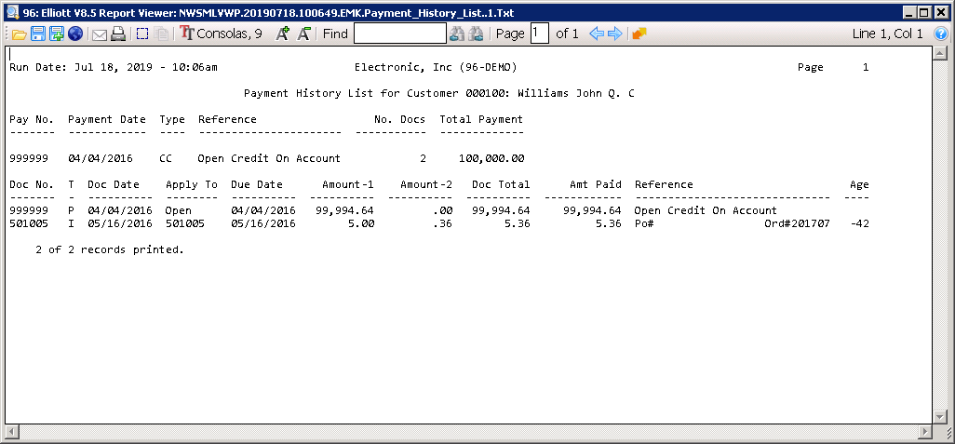Click the 'Pay No.' column header
955x444 pixels.
pos(32,119)
